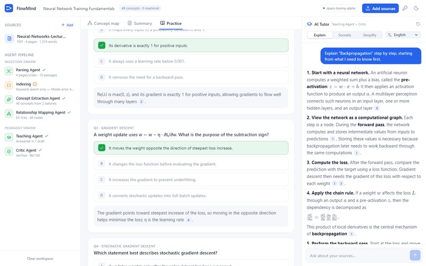Click Clear workspace
426x266 pixels.
[40, 259]
